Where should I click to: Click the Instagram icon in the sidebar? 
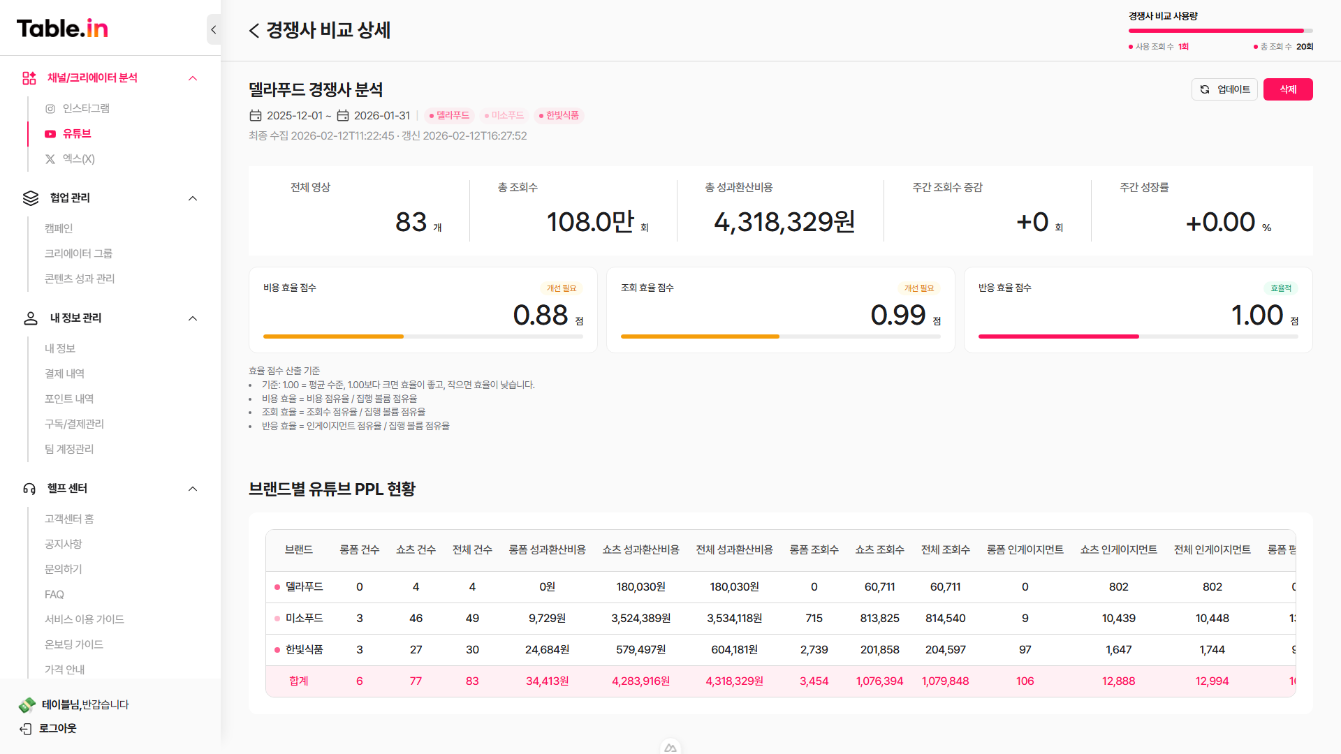tap(50, 109)
